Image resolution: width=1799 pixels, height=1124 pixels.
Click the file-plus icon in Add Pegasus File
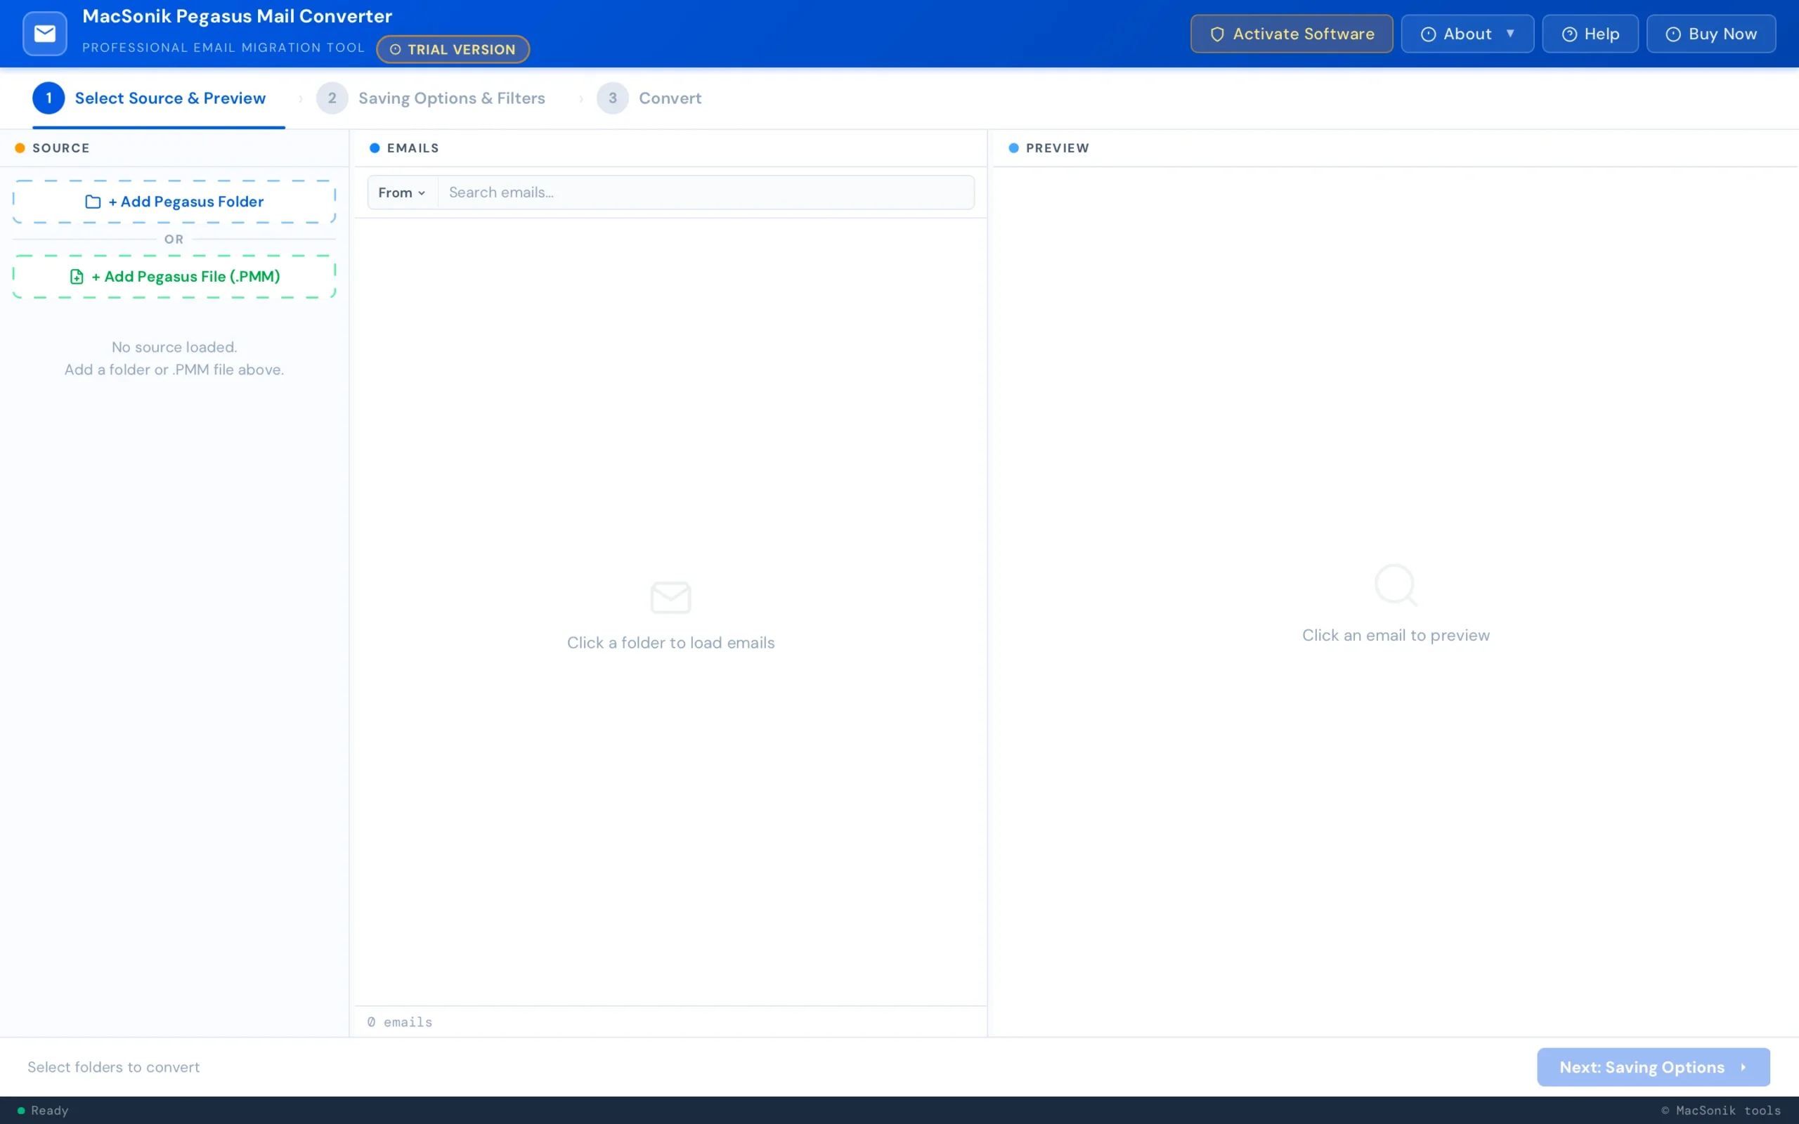(x=77, y=277)
